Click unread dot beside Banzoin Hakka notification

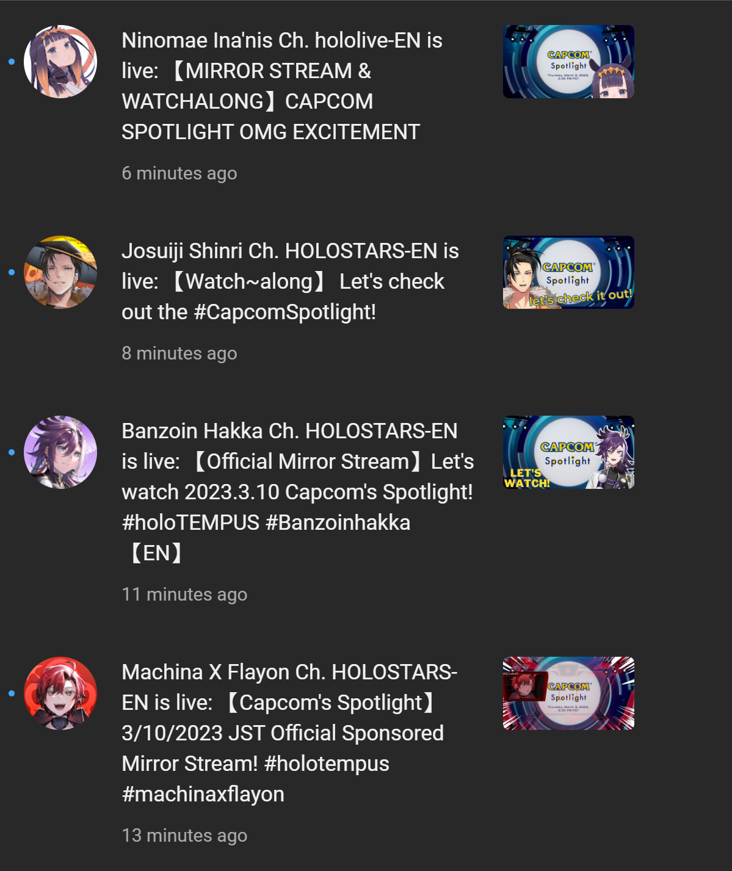[x=12, y=452]
